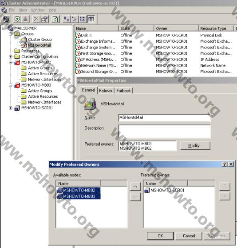This screenshot has width=237, height=248.
Task: Collapse the MAILSERVER root tree node
Action: point(4,28)
